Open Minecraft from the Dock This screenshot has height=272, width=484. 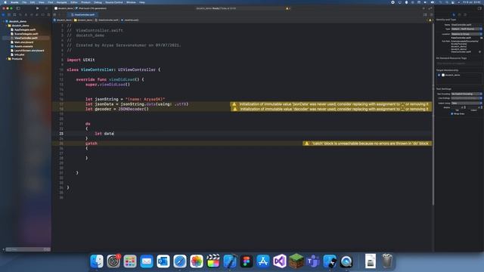(x=296, y=261)
